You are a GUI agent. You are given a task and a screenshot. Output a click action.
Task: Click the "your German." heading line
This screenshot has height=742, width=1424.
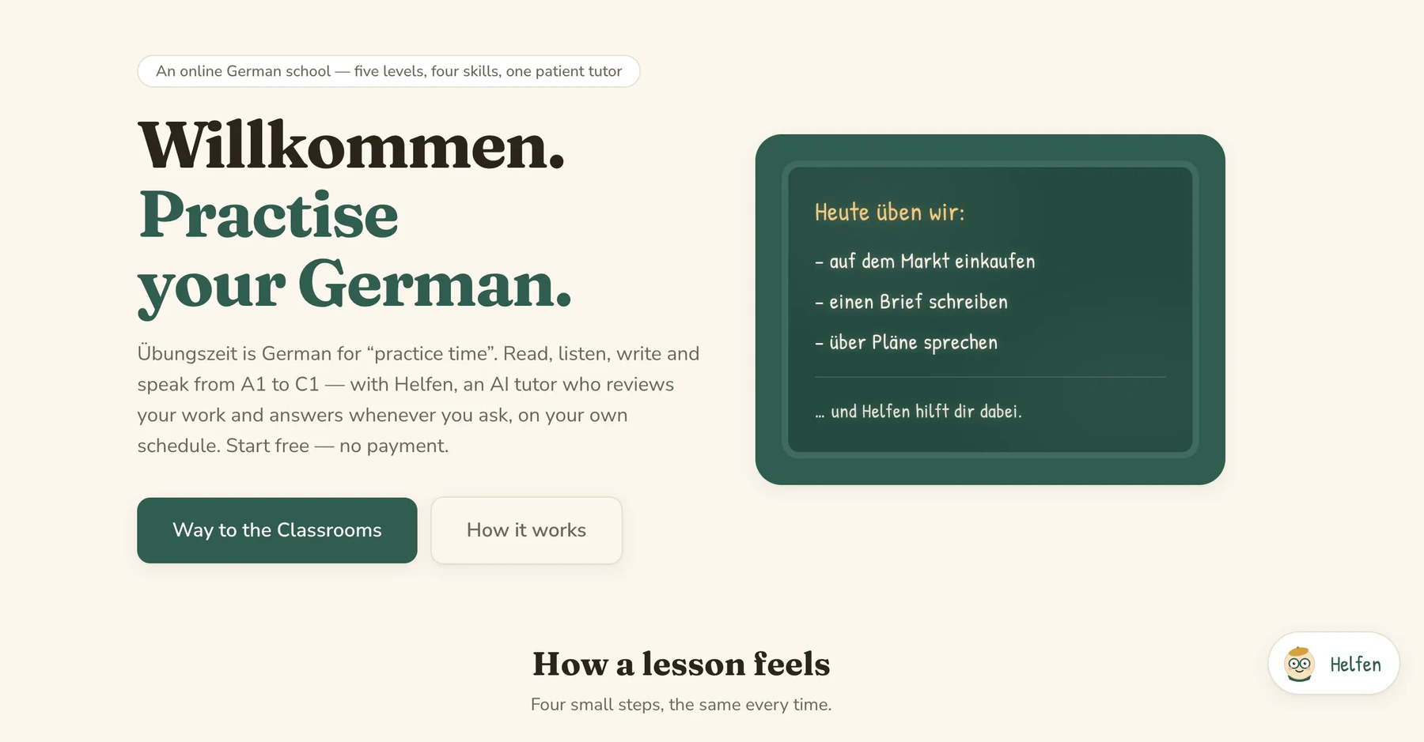point(354,285)
